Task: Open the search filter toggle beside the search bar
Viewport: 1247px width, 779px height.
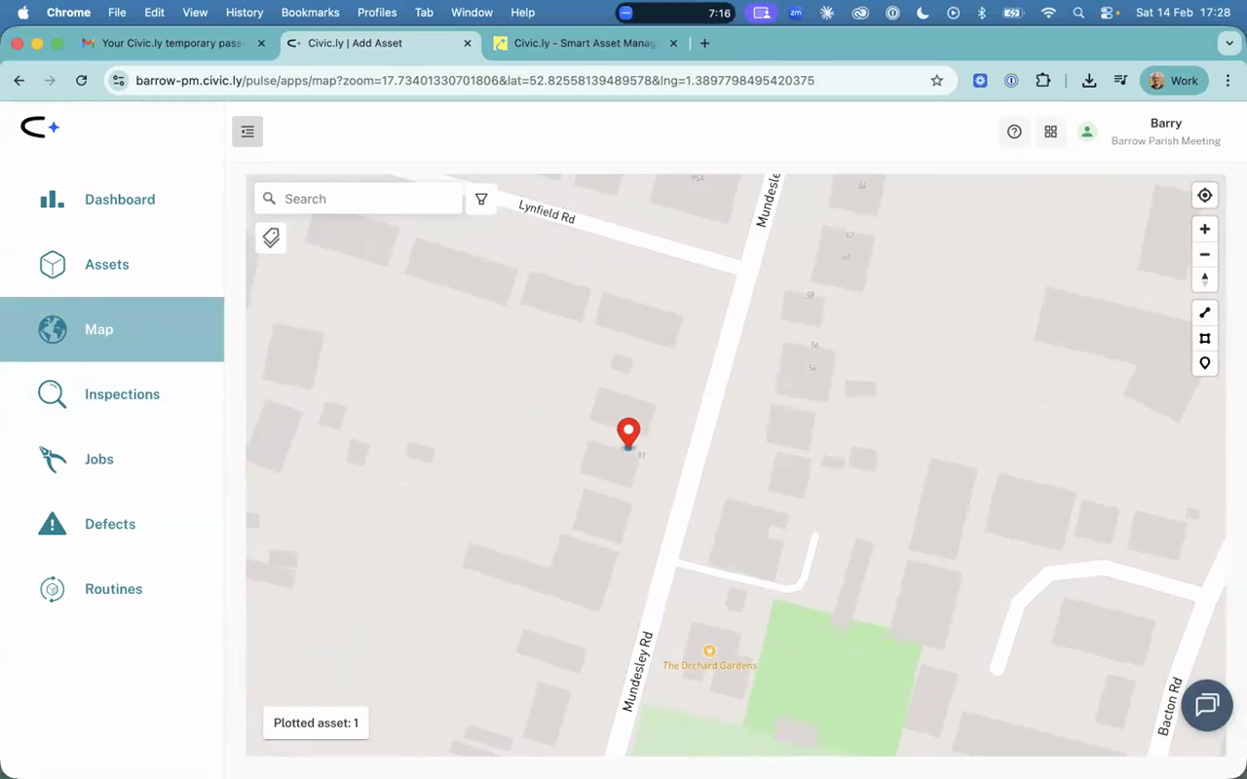Action: tap(481, 199)
